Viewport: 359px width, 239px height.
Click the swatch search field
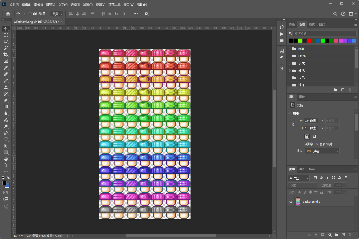(324, 33)
